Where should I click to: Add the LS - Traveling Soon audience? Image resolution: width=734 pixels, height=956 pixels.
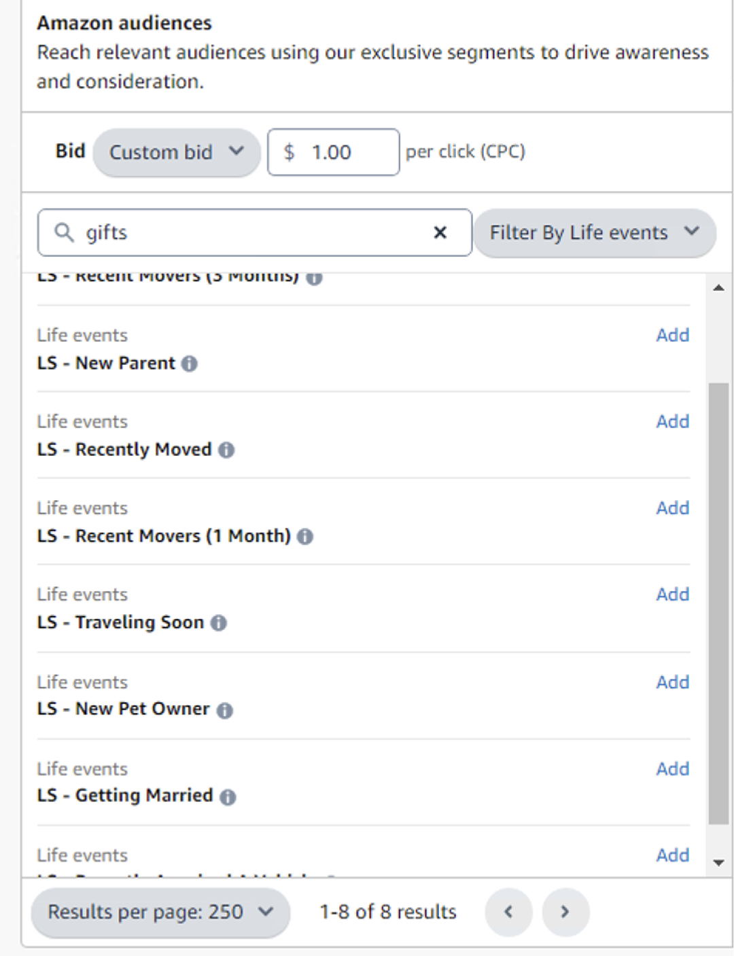coord(672,595)
